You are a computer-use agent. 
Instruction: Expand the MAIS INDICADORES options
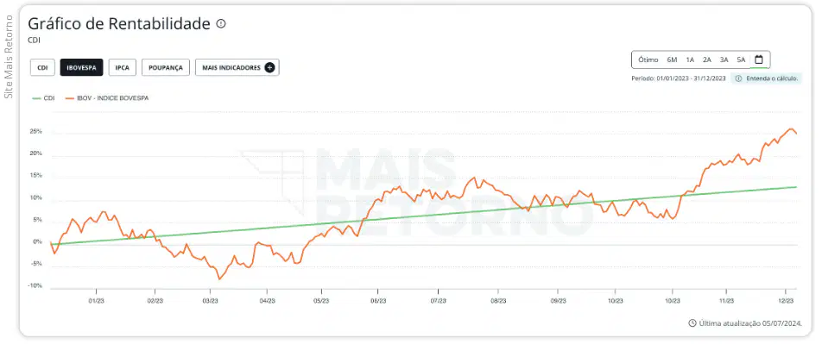(x=237, y=67)
